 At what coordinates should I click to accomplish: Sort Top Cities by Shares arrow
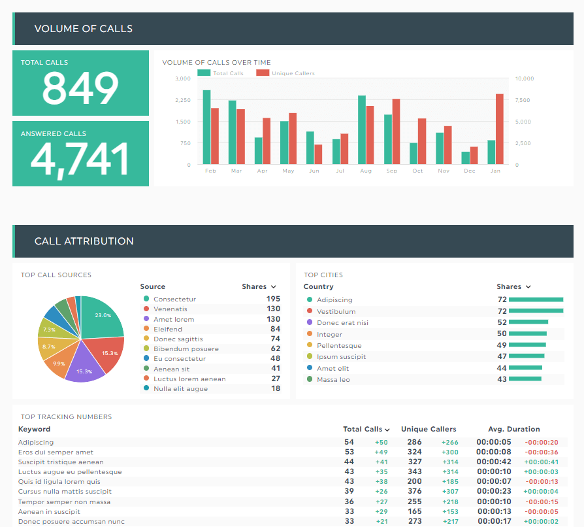tap(528, 286)
